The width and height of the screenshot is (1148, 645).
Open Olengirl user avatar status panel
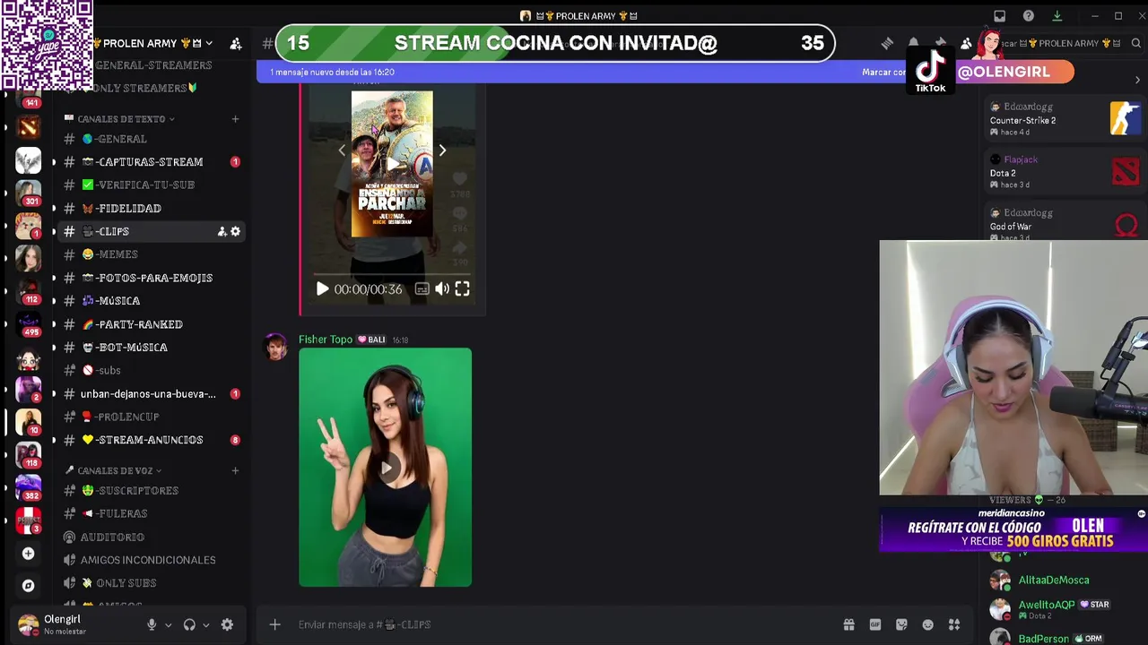(x=29, y=624)
